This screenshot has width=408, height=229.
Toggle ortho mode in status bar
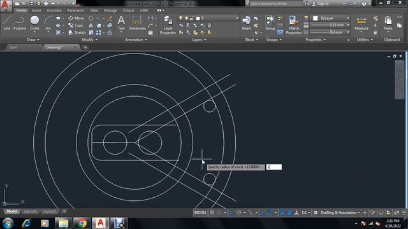[231, 212]
